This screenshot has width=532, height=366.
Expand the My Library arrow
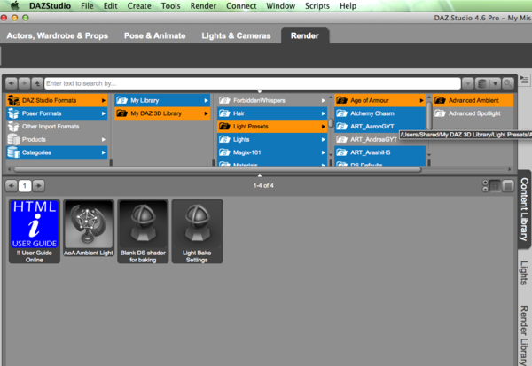206,100
